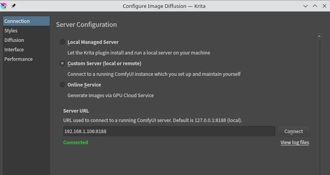Open the Interface settings page

pyautogui.click(x=14, y=50)
